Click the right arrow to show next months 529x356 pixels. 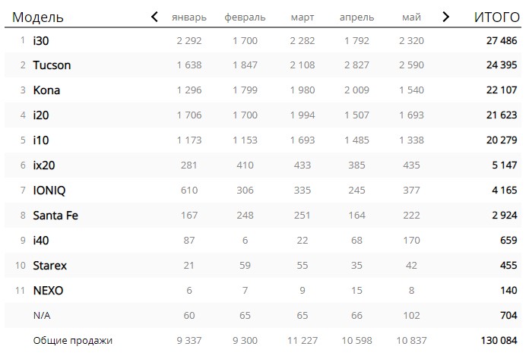tap(445, 17)
